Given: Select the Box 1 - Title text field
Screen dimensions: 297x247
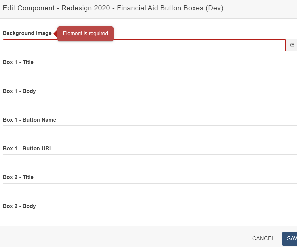Looking at the screenshot, I should click(150, 74).
